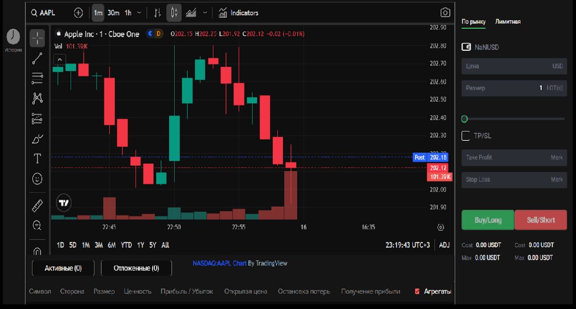Toggle the Агрегаты checkbox
The image size is (576, 309).
(417, 292)
